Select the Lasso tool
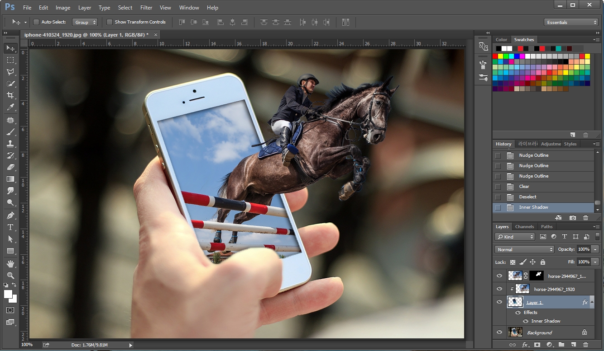This screenshot has height=351, width=604. pos(11,71)
